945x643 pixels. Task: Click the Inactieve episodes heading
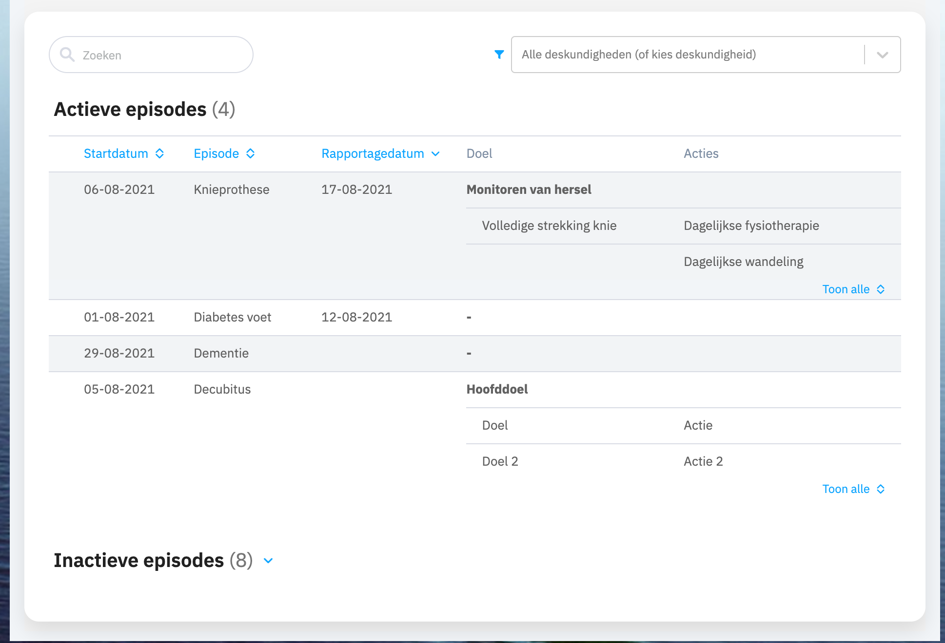click(154, 560)
